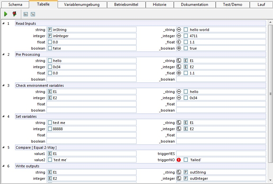Switch to the Variablenumgebung tab

tap(82, 5)
